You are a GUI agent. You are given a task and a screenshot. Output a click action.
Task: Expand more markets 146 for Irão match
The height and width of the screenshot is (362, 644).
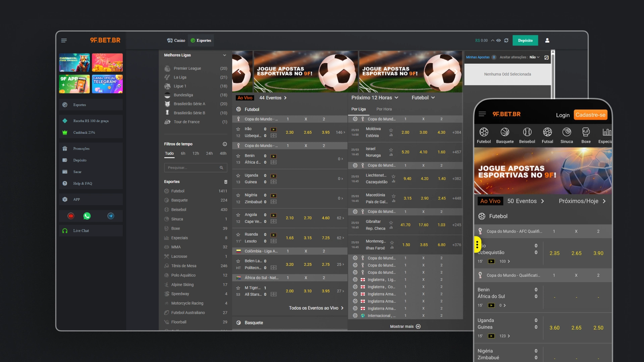tap(340, 132)
